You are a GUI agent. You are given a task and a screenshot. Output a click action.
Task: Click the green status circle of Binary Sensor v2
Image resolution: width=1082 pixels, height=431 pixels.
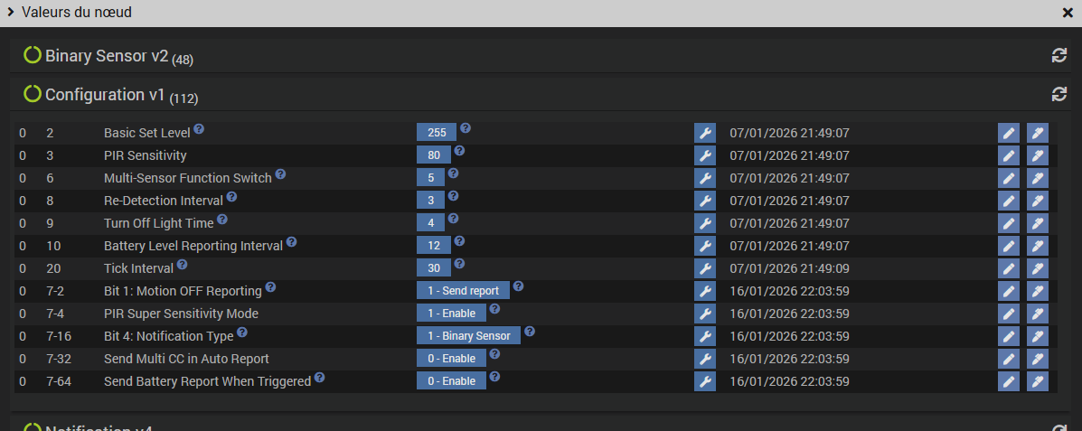(x=33, y=55)
